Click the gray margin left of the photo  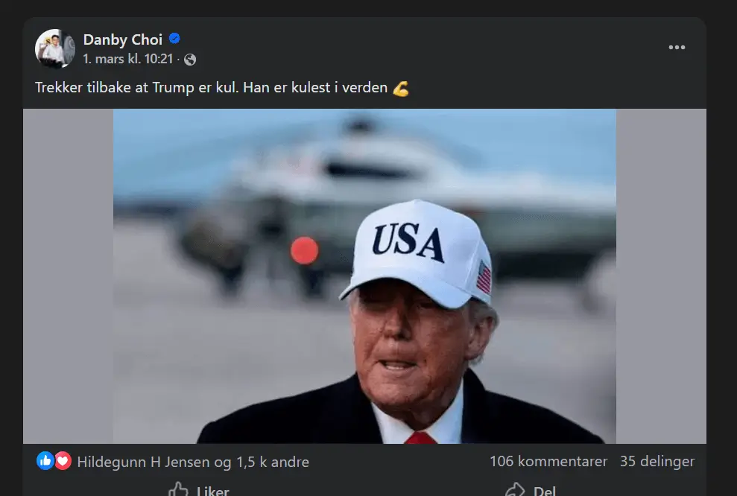[68, 276]
